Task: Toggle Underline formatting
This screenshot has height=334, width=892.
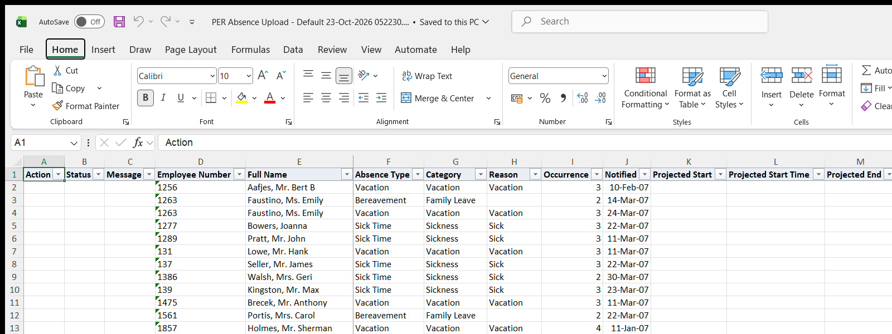Action: pos(181,98)
